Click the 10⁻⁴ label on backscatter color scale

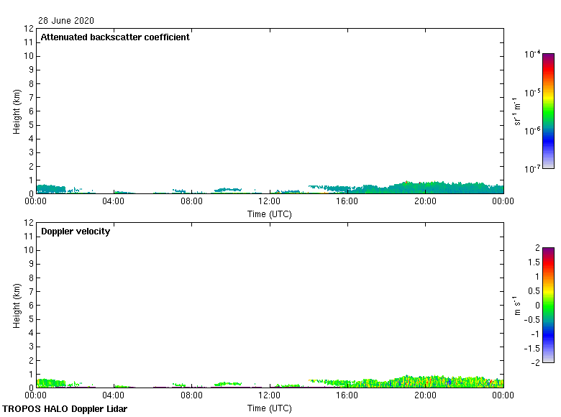tap(532, 54)
